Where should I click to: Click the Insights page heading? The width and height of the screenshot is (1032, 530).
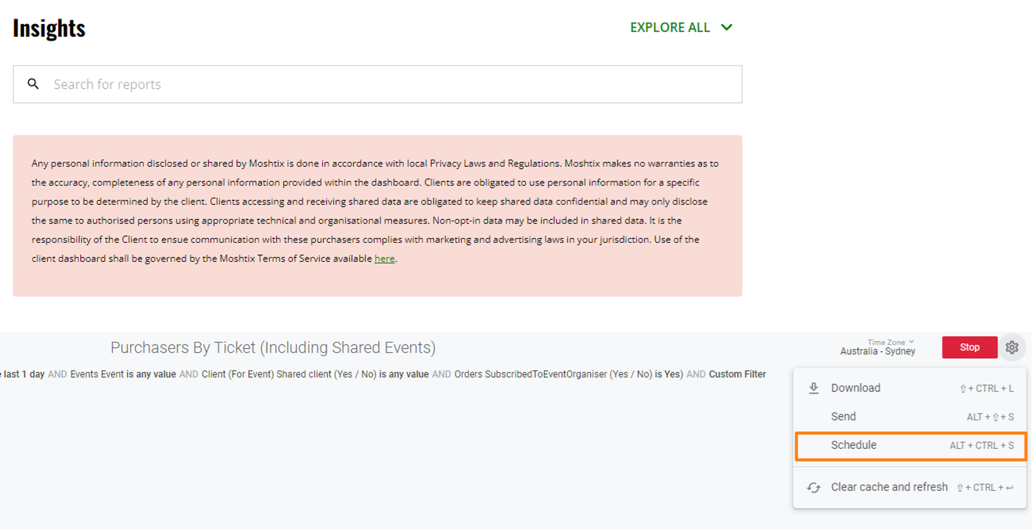pyautogui.click(x=49, y=28)
